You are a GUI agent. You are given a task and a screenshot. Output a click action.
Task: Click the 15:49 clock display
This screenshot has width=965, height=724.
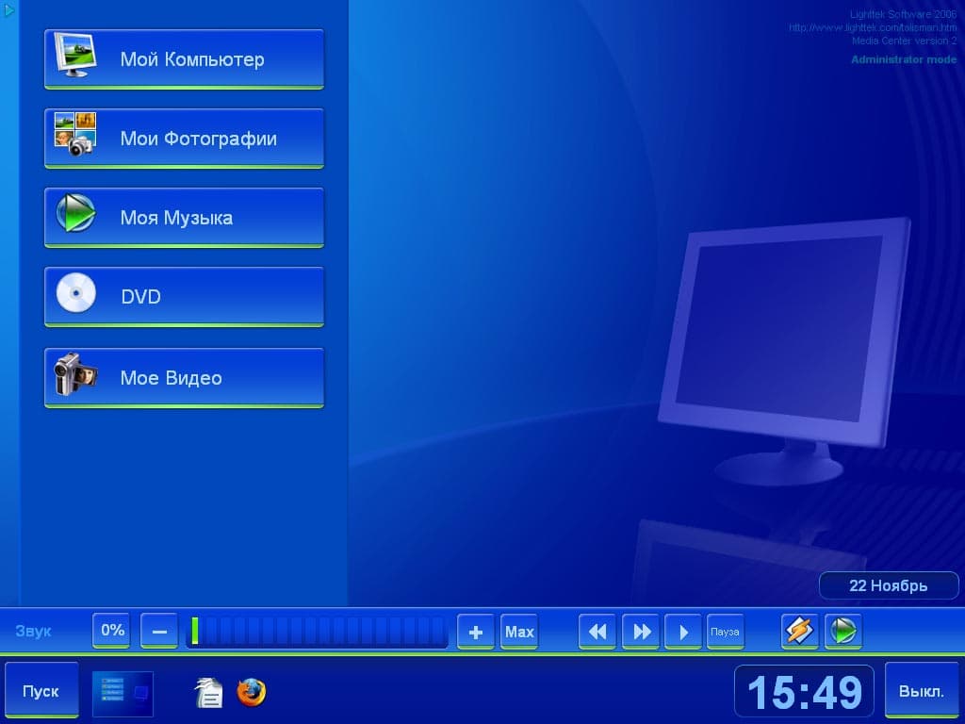805,692
